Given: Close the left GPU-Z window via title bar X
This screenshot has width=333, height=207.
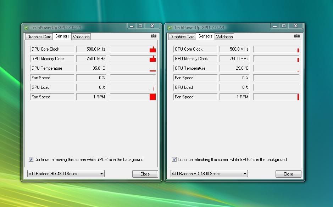Looking at the screenshot, I should (x=152, y=26).
